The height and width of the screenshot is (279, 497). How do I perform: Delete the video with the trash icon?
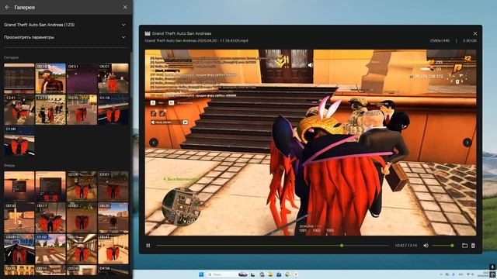(473, 246)
